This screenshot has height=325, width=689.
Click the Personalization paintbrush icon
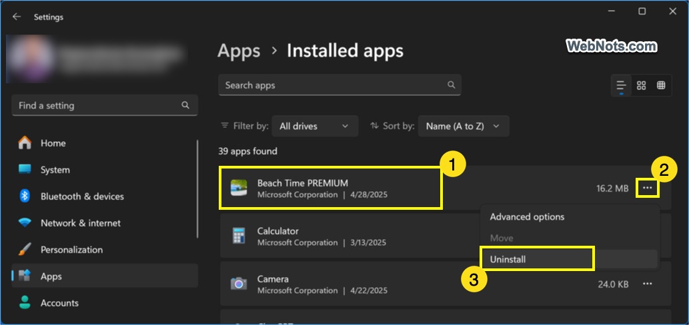click(25, 250)
